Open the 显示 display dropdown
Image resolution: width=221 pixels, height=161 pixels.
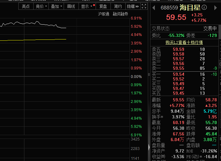point(87,6)
